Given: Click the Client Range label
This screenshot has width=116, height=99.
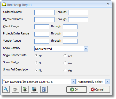Looking at the screenshot, I should (x=11, y=26).
